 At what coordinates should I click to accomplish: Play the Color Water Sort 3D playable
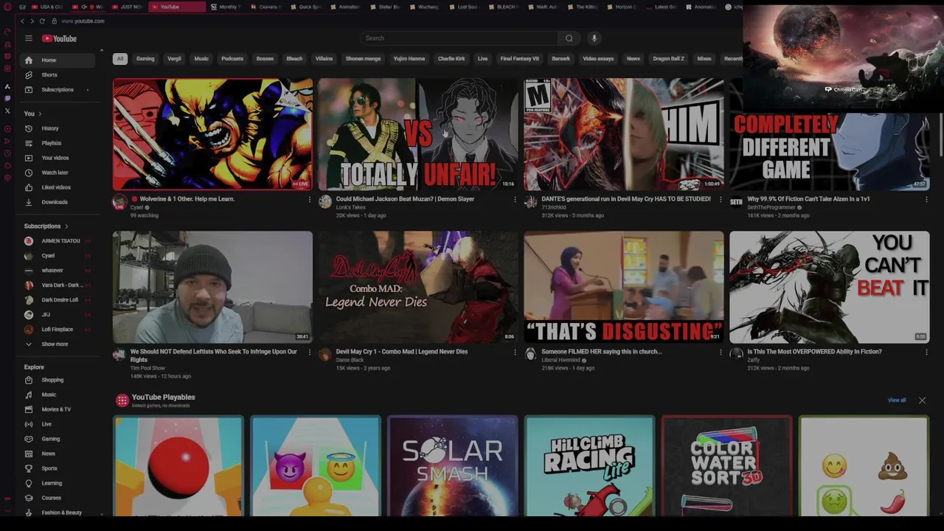coord(726,466)
